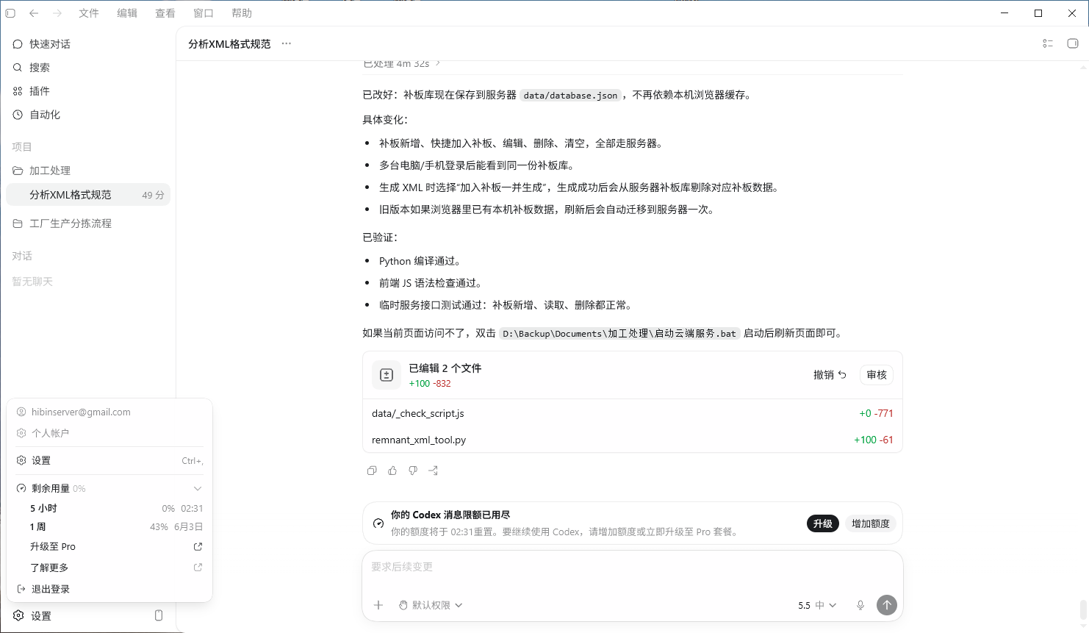Click the 1 周 usage row
Screen dimensions: 1089x633
pyautogui.click(x=109, y=527)
